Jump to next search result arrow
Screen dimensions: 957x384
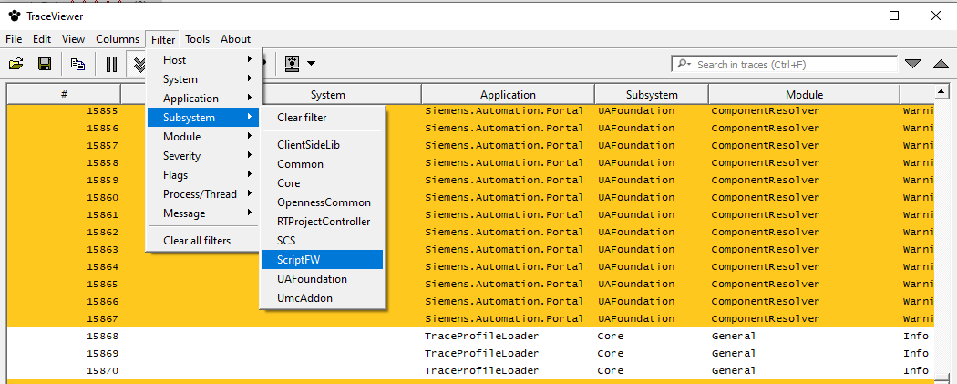pyautogui.click(x=912, y=64)
